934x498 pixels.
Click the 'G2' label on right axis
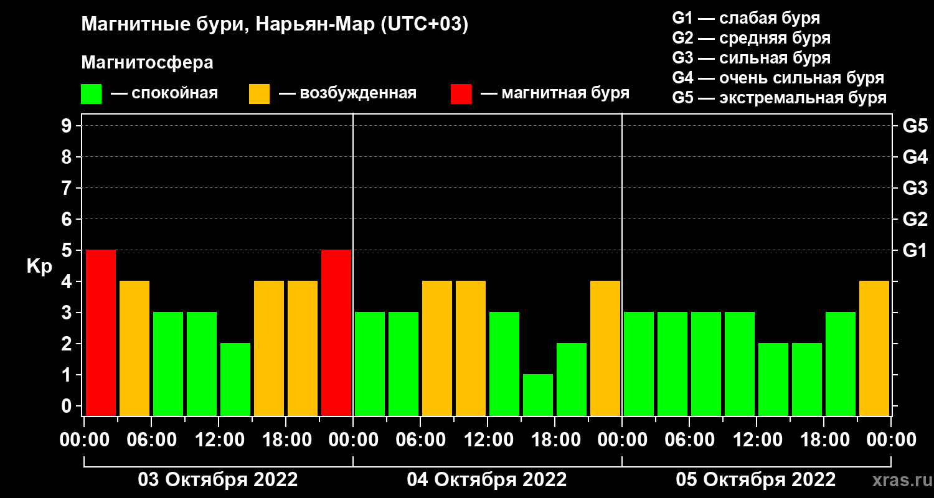[915, 219]
